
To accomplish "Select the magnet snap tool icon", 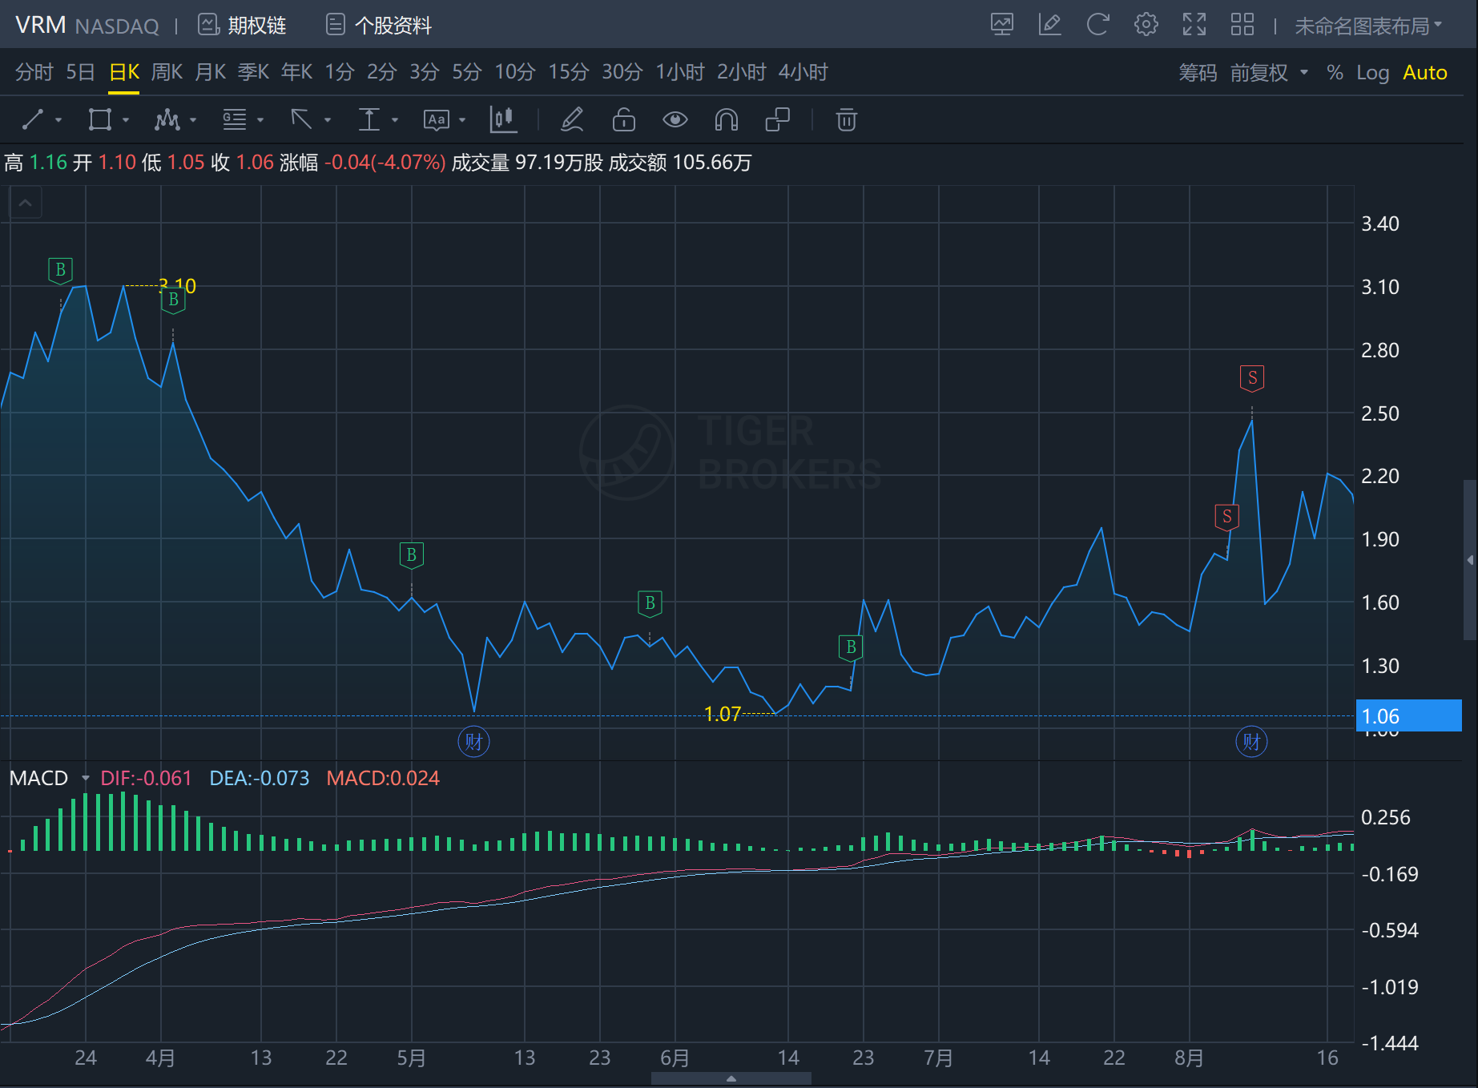I will pos(726,120).
